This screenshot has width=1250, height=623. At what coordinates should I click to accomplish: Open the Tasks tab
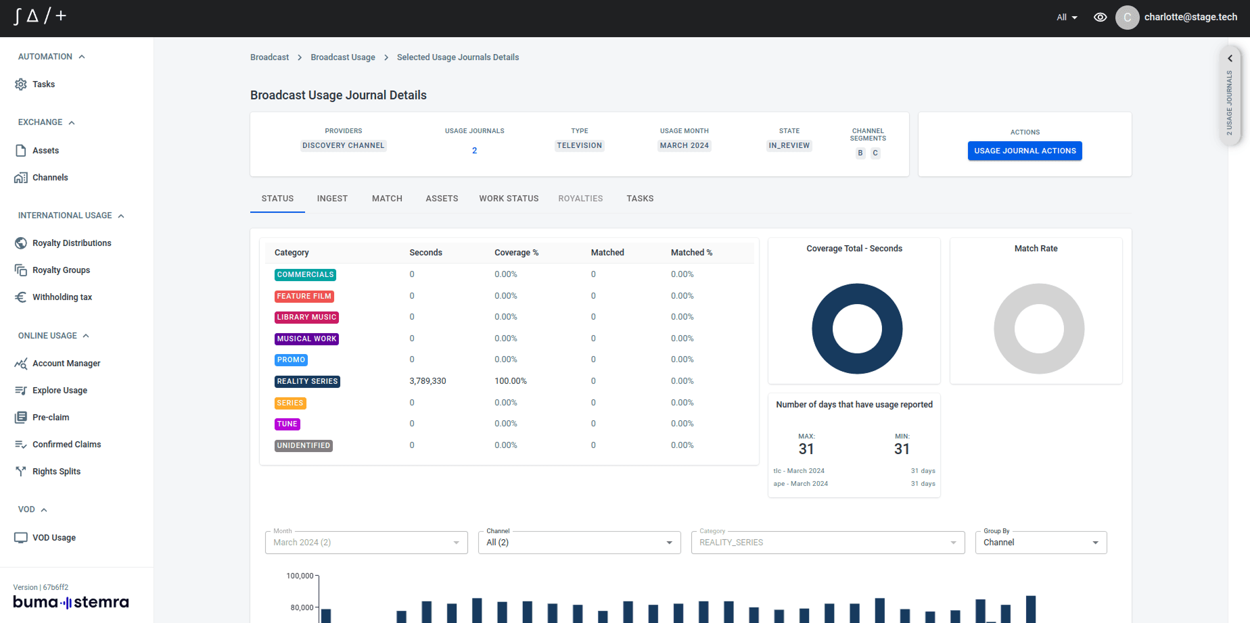(x=640, y=199)
